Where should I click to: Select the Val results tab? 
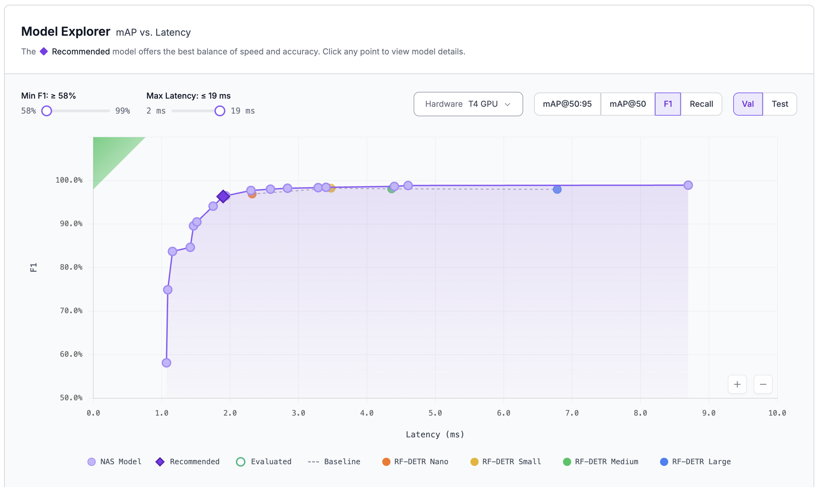click(748, 104)
